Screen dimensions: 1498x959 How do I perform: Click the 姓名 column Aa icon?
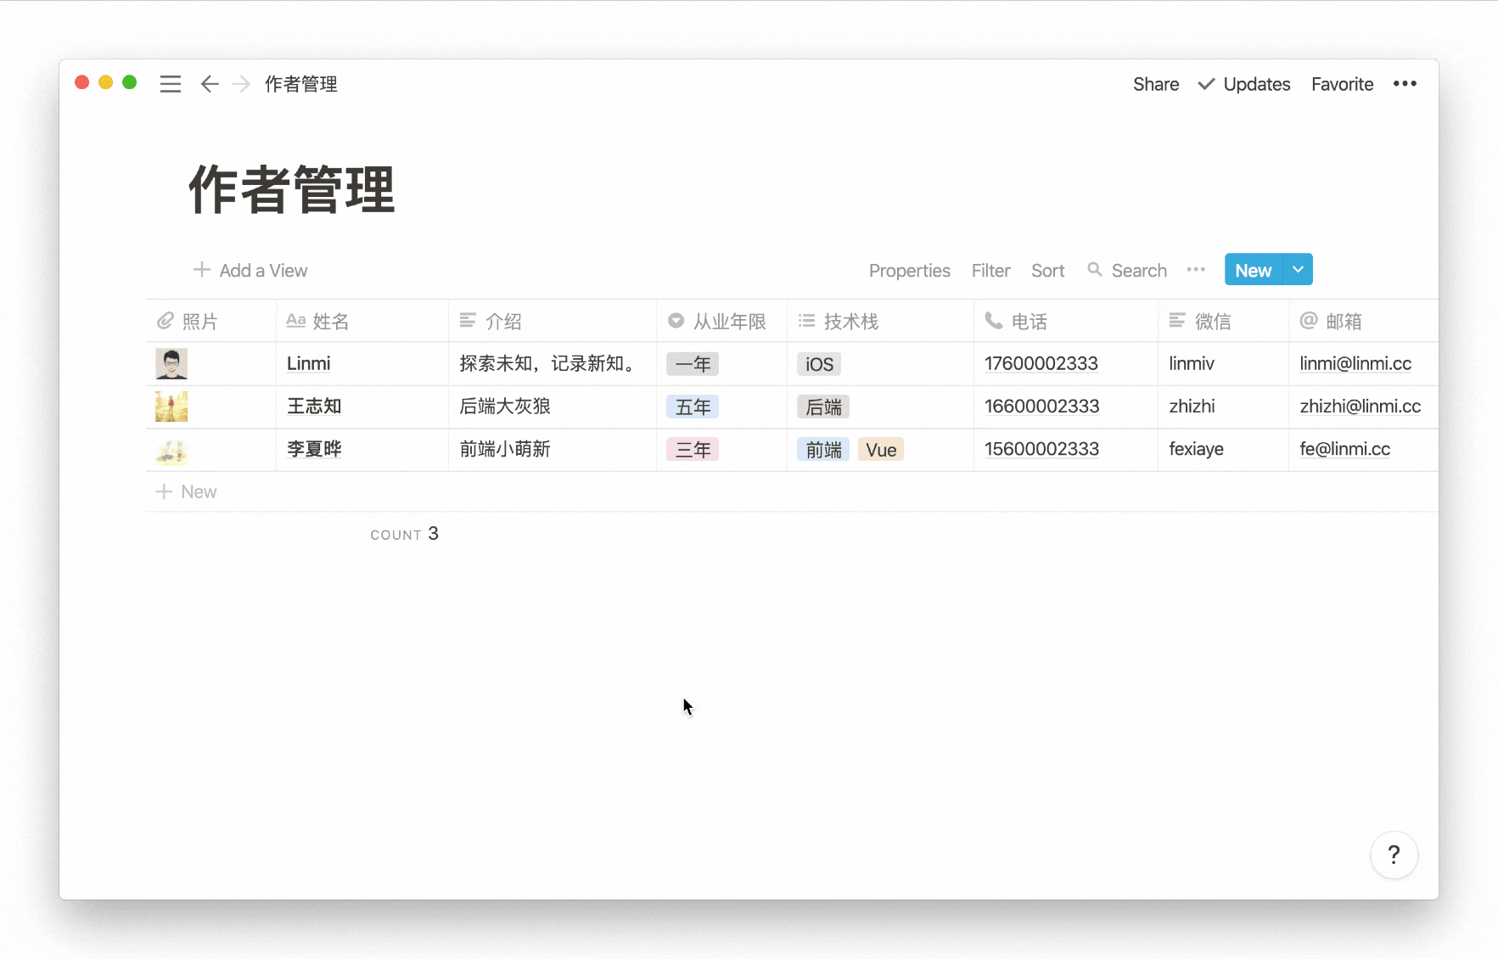295,321
